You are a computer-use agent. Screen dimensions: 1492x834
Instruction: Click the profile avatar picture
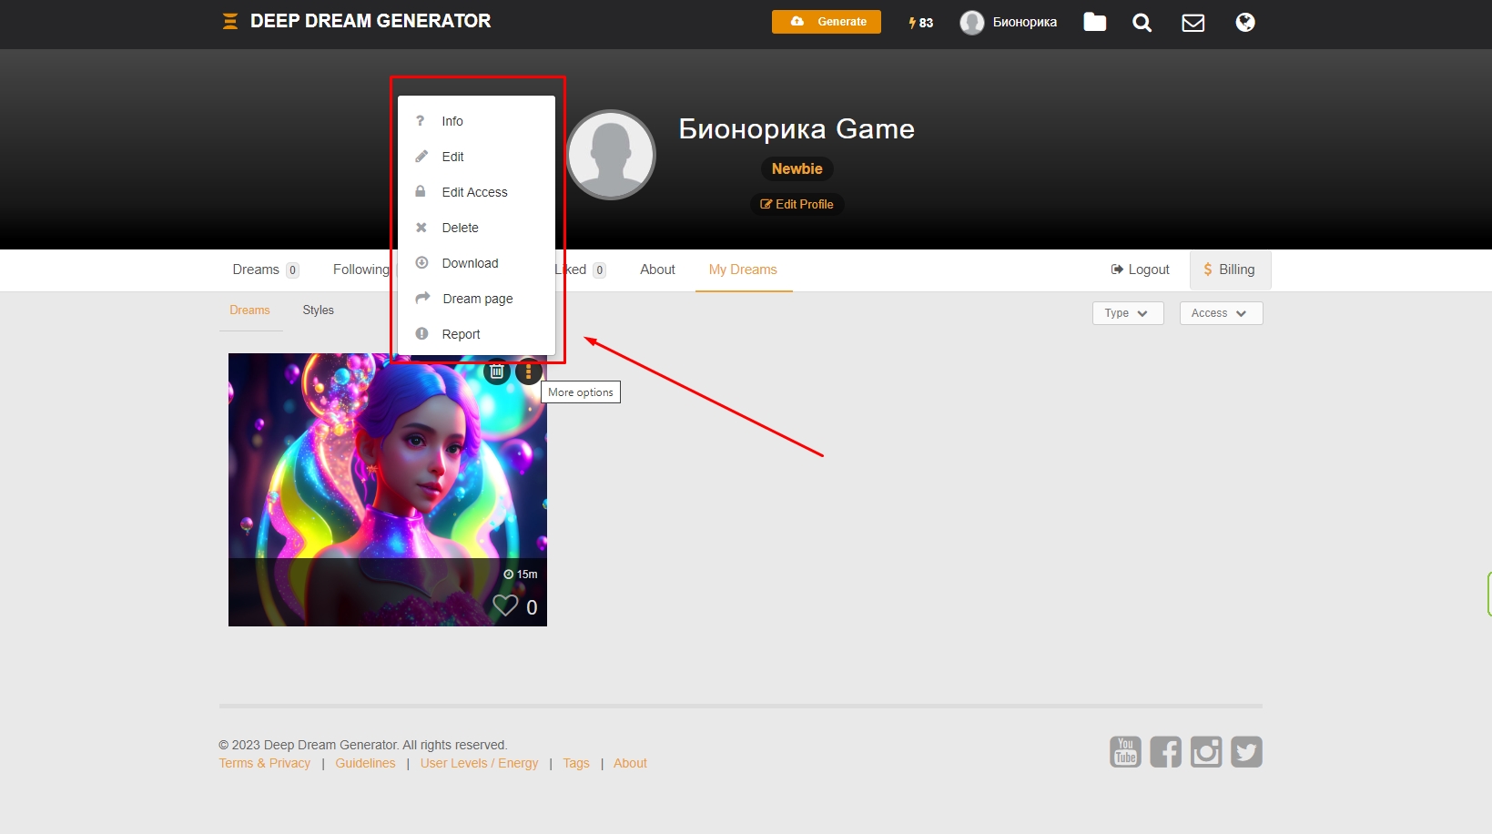611,155
